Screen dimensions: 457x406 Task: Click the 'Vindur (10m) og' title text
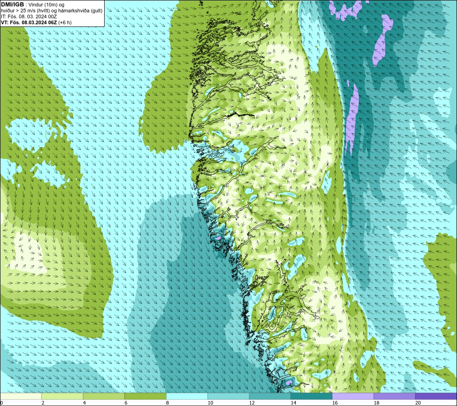pos(46,5)
